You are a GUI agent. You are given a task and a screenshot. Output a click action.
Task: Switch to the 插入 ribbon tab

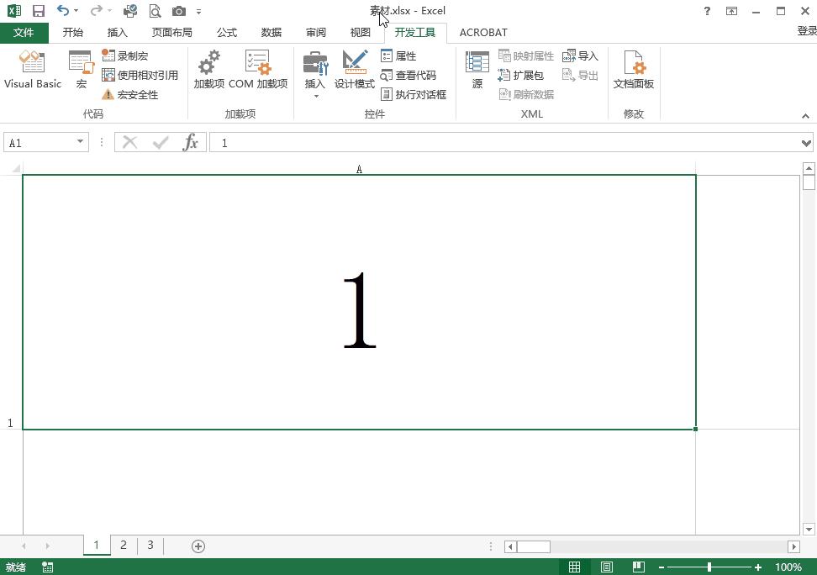click(117, 32)
